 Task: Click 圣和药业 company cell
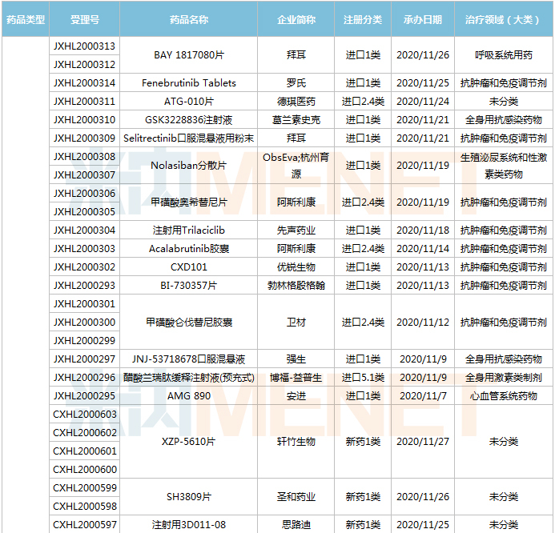(296, 496)
